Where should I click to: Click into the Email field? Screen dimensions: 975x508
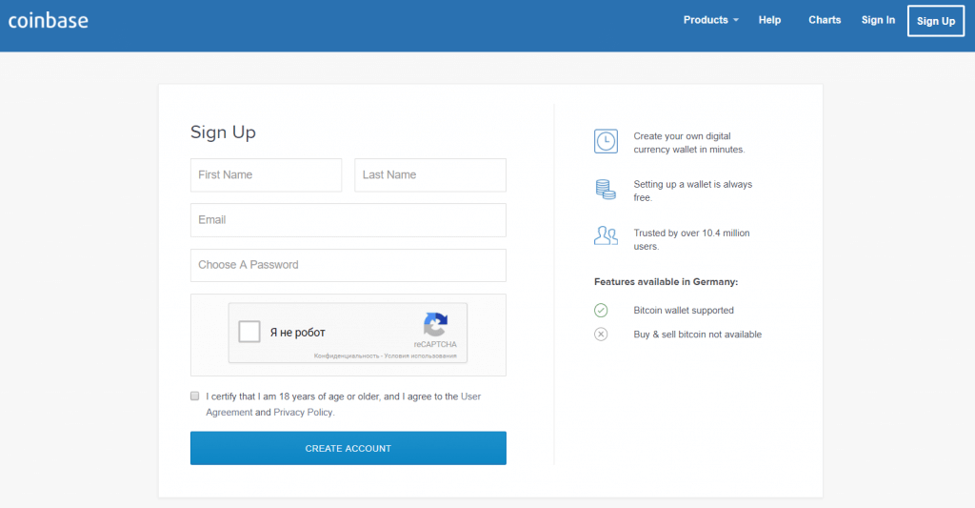pos(348,220)
